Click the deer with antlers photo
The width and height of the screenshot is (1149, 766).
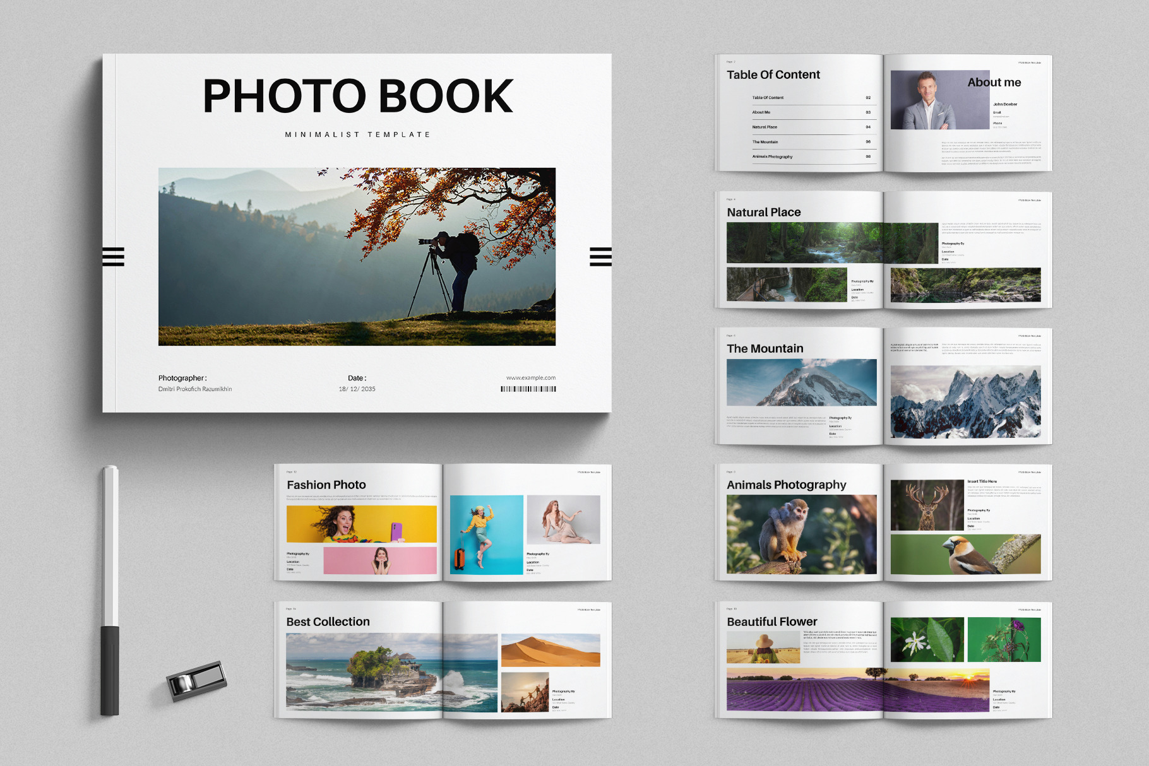(926, 505)
